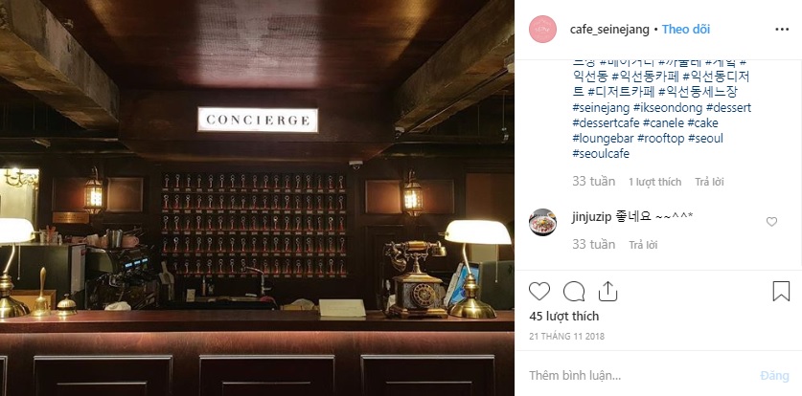
Task: Open jinjuzip's profile picture
Action: coord(542,222)
